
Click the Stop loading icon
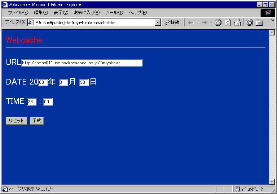218,23
